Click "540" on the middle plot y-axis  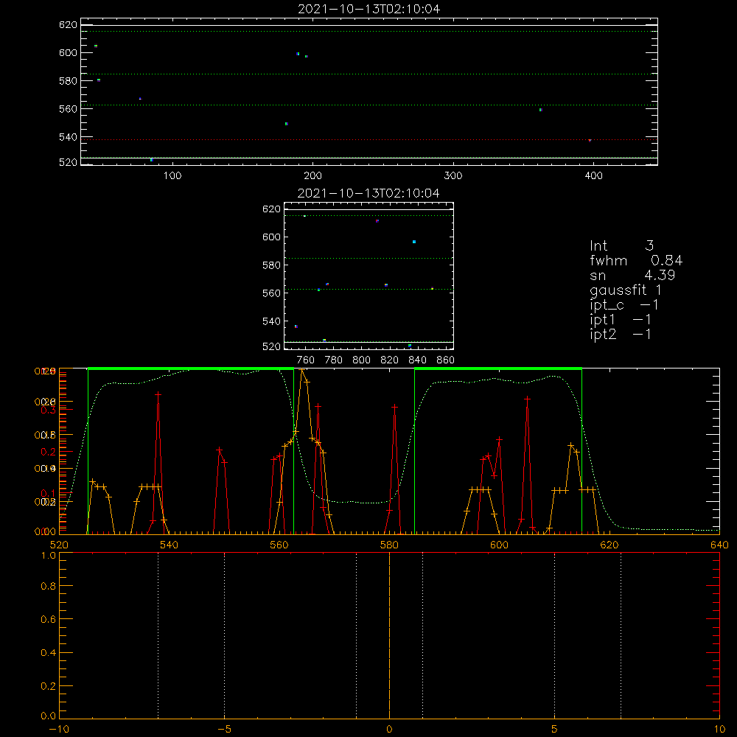(x=272, y=321)
